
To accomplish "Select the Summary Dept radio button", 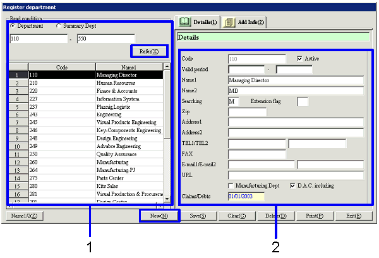I will [59, 26].
